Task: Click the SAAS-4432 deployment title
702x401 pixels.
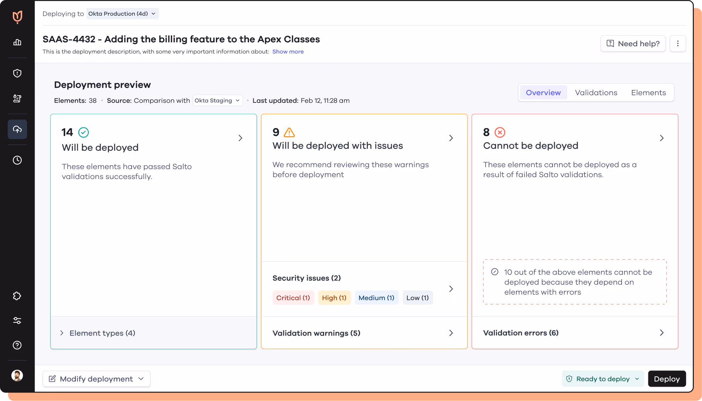Action: click(181, 39)
